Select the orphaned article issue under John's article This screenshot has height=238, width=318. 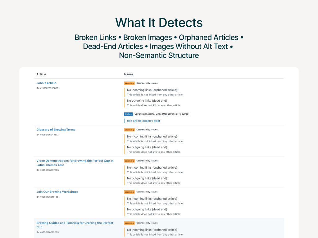click(x=152, y=90)
